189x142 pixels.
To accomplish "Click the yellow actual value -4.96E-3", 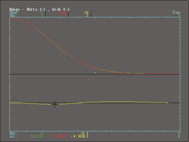I will coord(80,136).
